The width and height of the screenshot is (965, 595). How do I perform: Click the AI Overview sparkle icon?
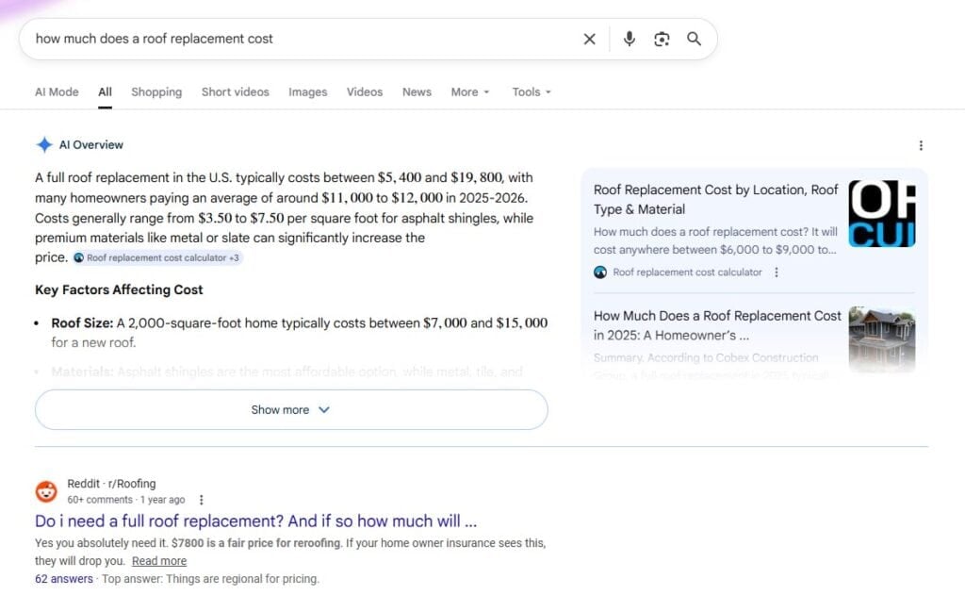pos(43,144)
